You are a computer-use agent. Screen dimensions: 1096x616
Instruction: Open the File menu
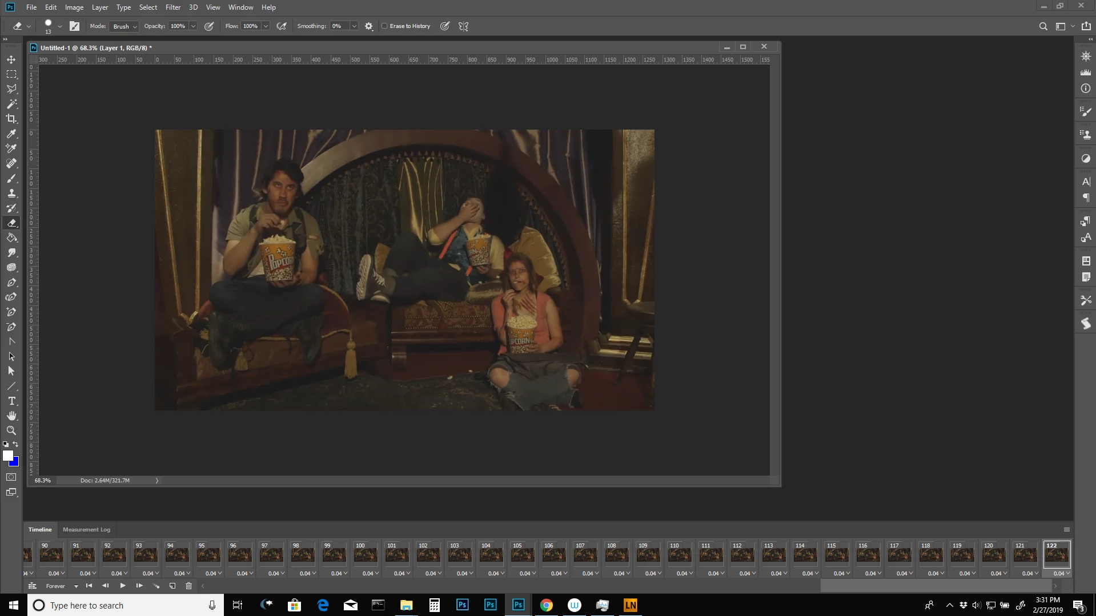click(31, 7)
